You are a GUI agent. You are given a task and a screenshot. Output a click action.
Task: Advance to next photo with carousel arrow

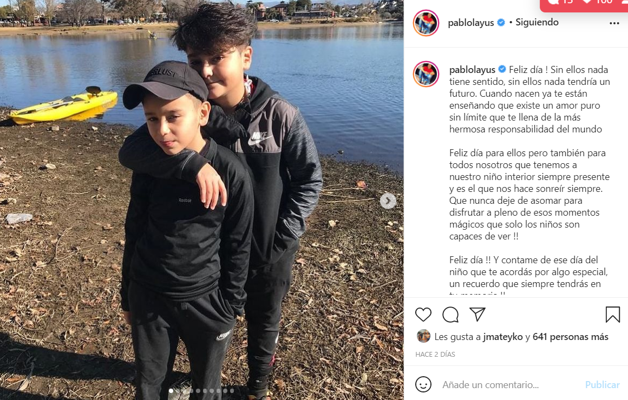click(x=388, y=201)
